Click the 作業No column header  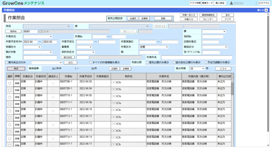(68, 76)
